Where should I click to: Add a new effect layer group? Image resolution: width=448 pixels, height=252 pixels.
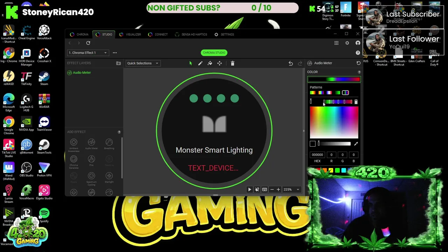[118, 63]
